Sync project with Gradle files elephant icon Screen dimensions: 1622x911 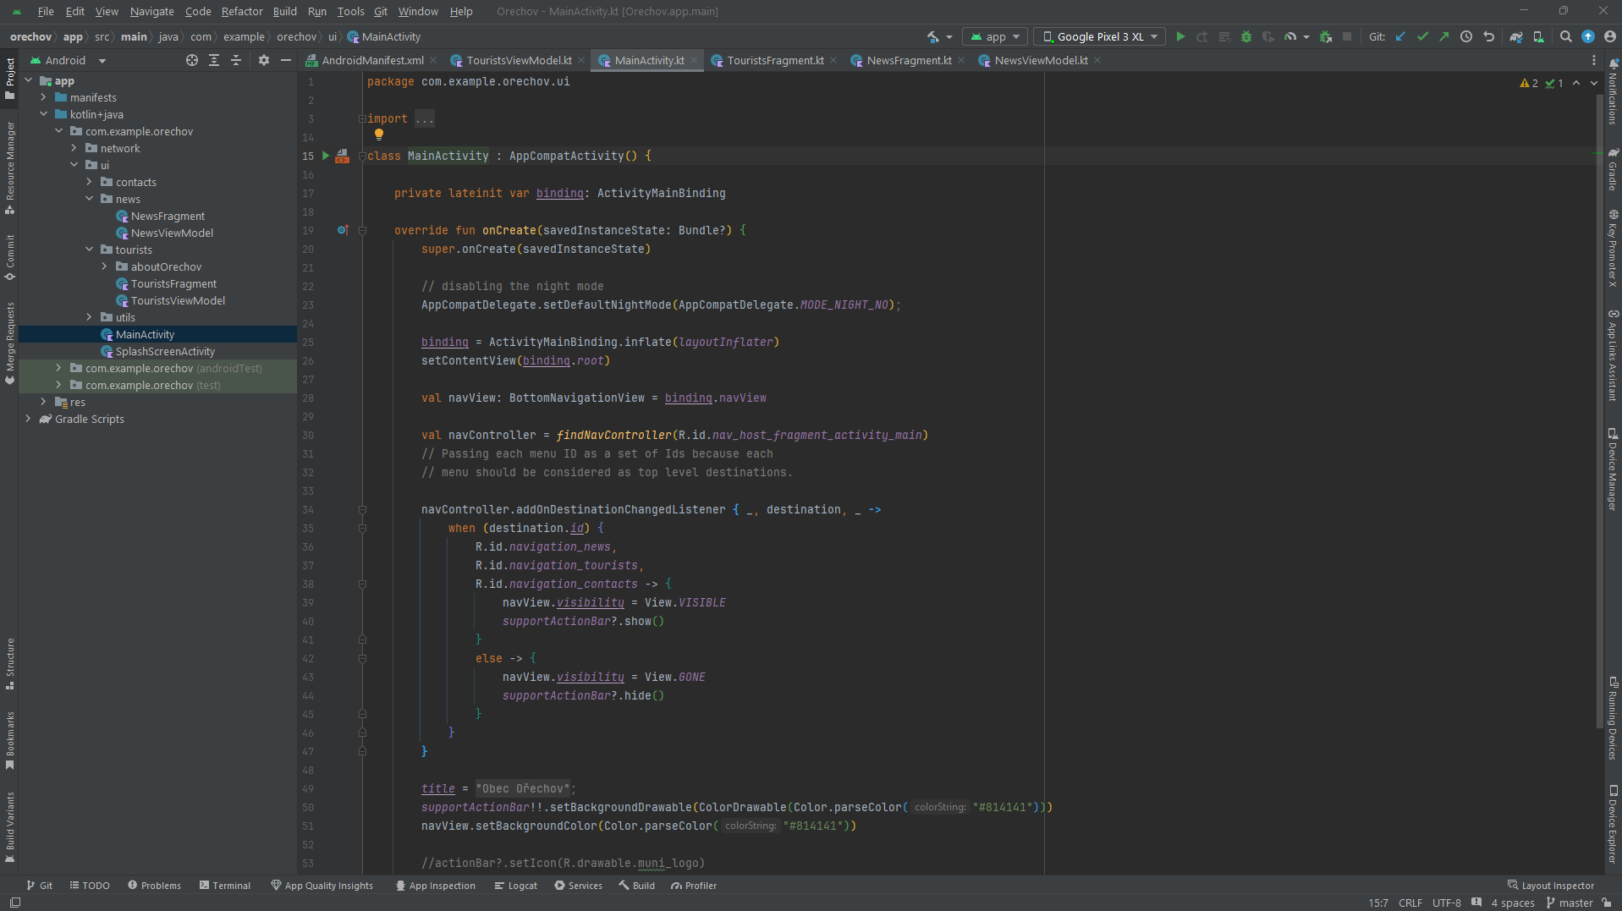(1516, 36)
